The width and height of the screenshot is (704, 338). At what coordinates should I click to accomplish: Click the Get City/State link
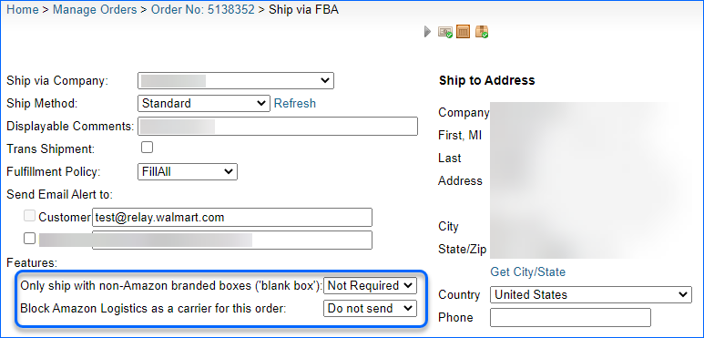point(527,271)
